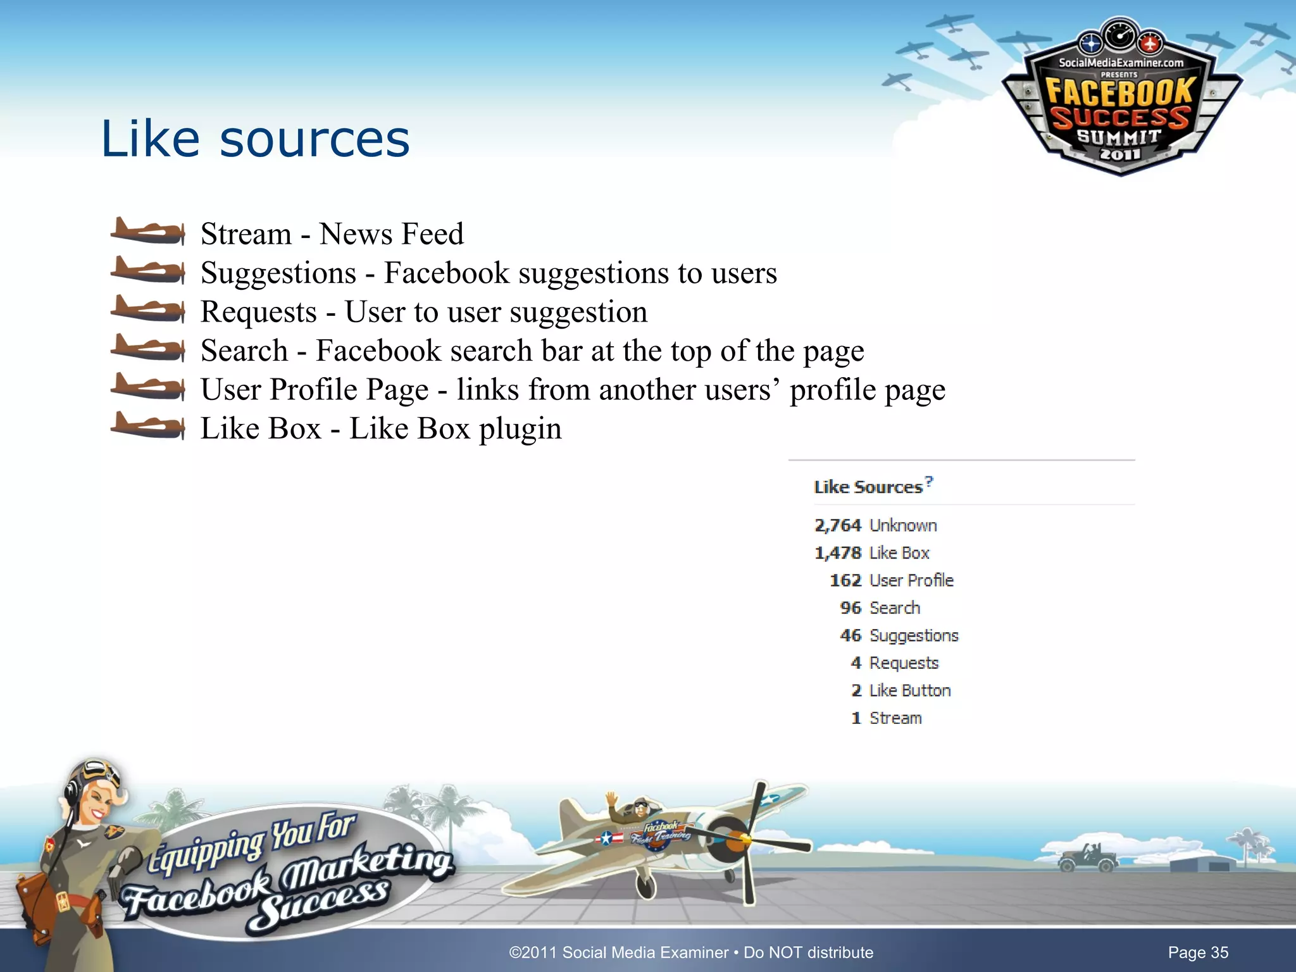The width and height of the screenshot is (1296, 972).
Task: Click the airplane bullet beside Suggestions line
Action: click(147, 270)
